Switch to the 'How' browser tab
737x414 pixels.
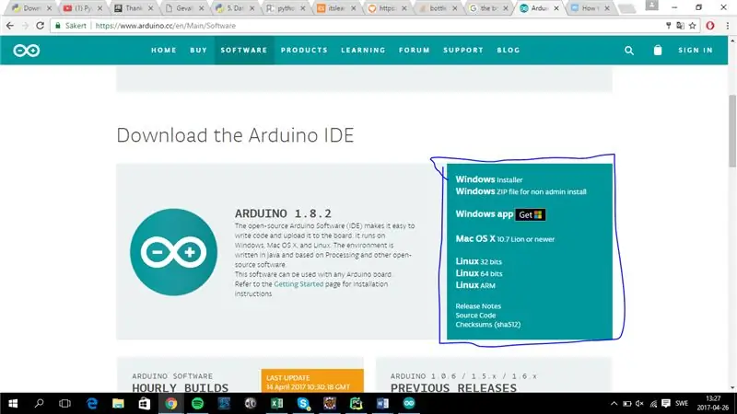[x=589, y=8]
